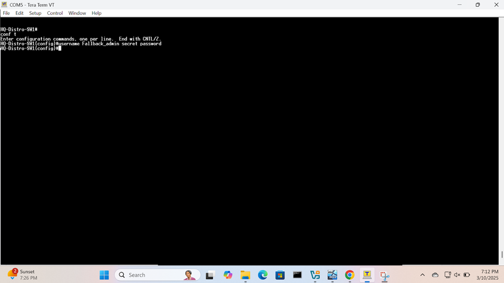Click the OneDrive cloud tray icon
The image size is (504, 283).
pos(435,275)
